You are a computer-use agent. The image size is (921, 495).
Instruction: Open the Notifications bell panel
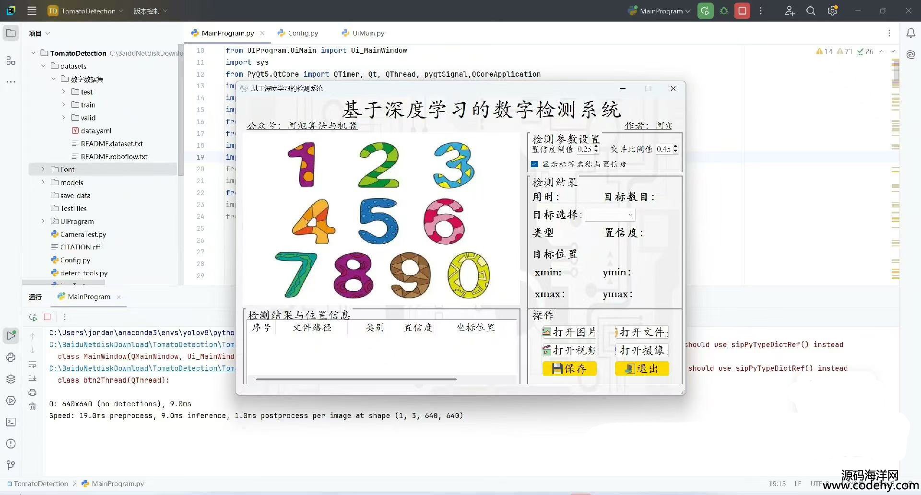point(910,33)
